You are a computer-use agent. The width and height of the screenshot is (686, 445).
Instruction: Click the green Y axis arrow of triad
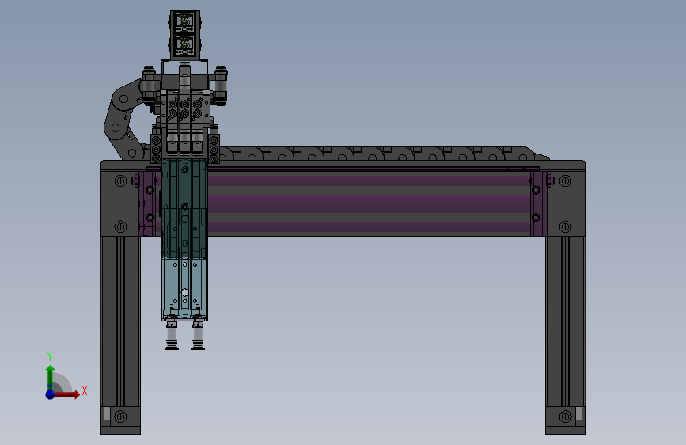(x=51, y=378)
